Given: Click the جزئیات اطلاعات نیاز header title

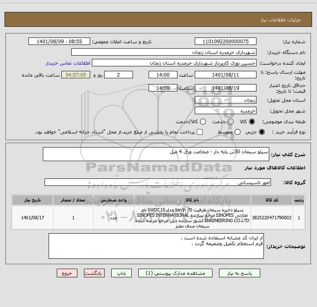Looking at the screenshot, I should pyautogui.click(x=281, y=20).
